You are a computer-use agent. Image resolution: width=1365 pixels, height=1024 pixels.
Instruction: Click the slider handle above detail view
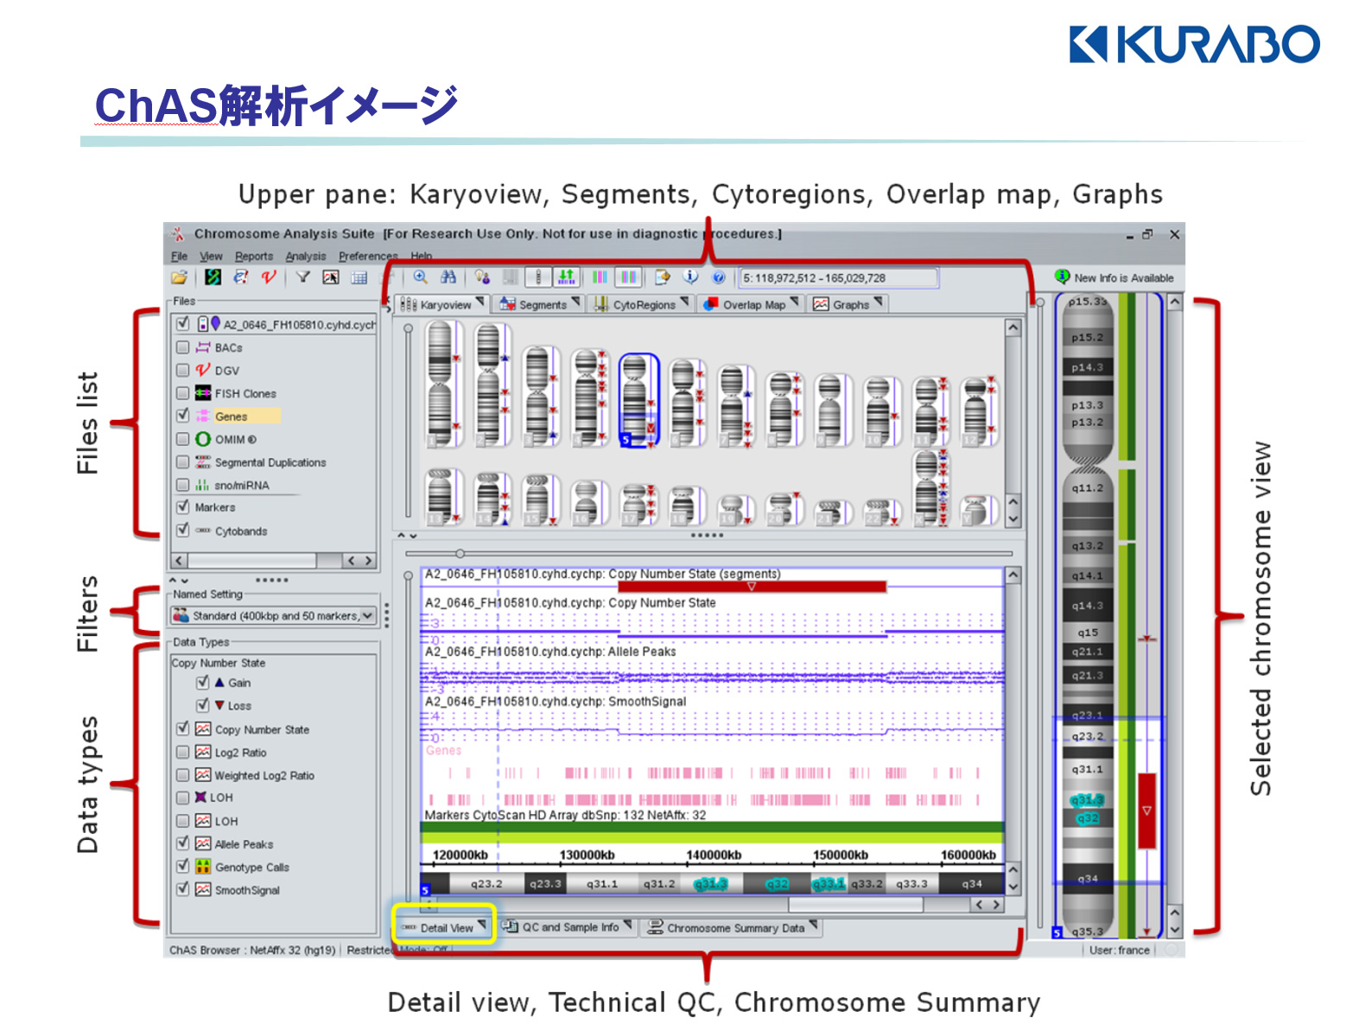[460, 554]
